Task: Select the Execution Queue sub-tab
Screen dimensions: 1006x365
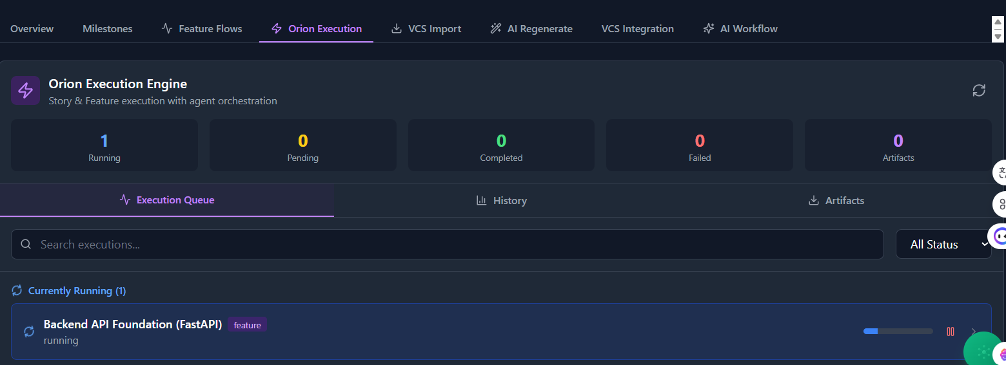Action: (x=167, y=200)
